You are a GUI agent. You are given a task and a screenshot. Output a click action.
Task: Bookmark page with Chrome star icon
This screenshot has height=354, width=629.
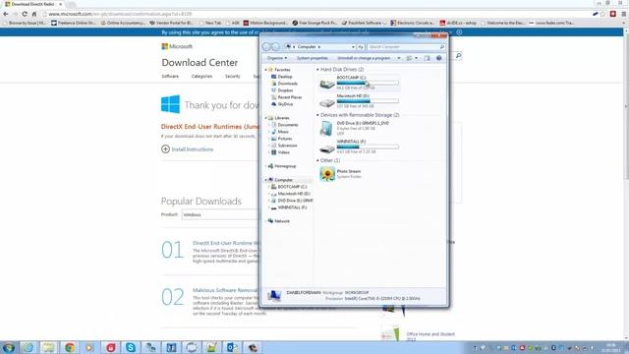(x=602, y=14)
